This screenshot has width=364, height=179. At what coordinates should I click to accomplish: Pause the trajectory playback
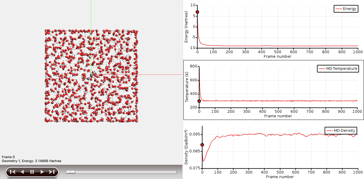pos(32,172)
